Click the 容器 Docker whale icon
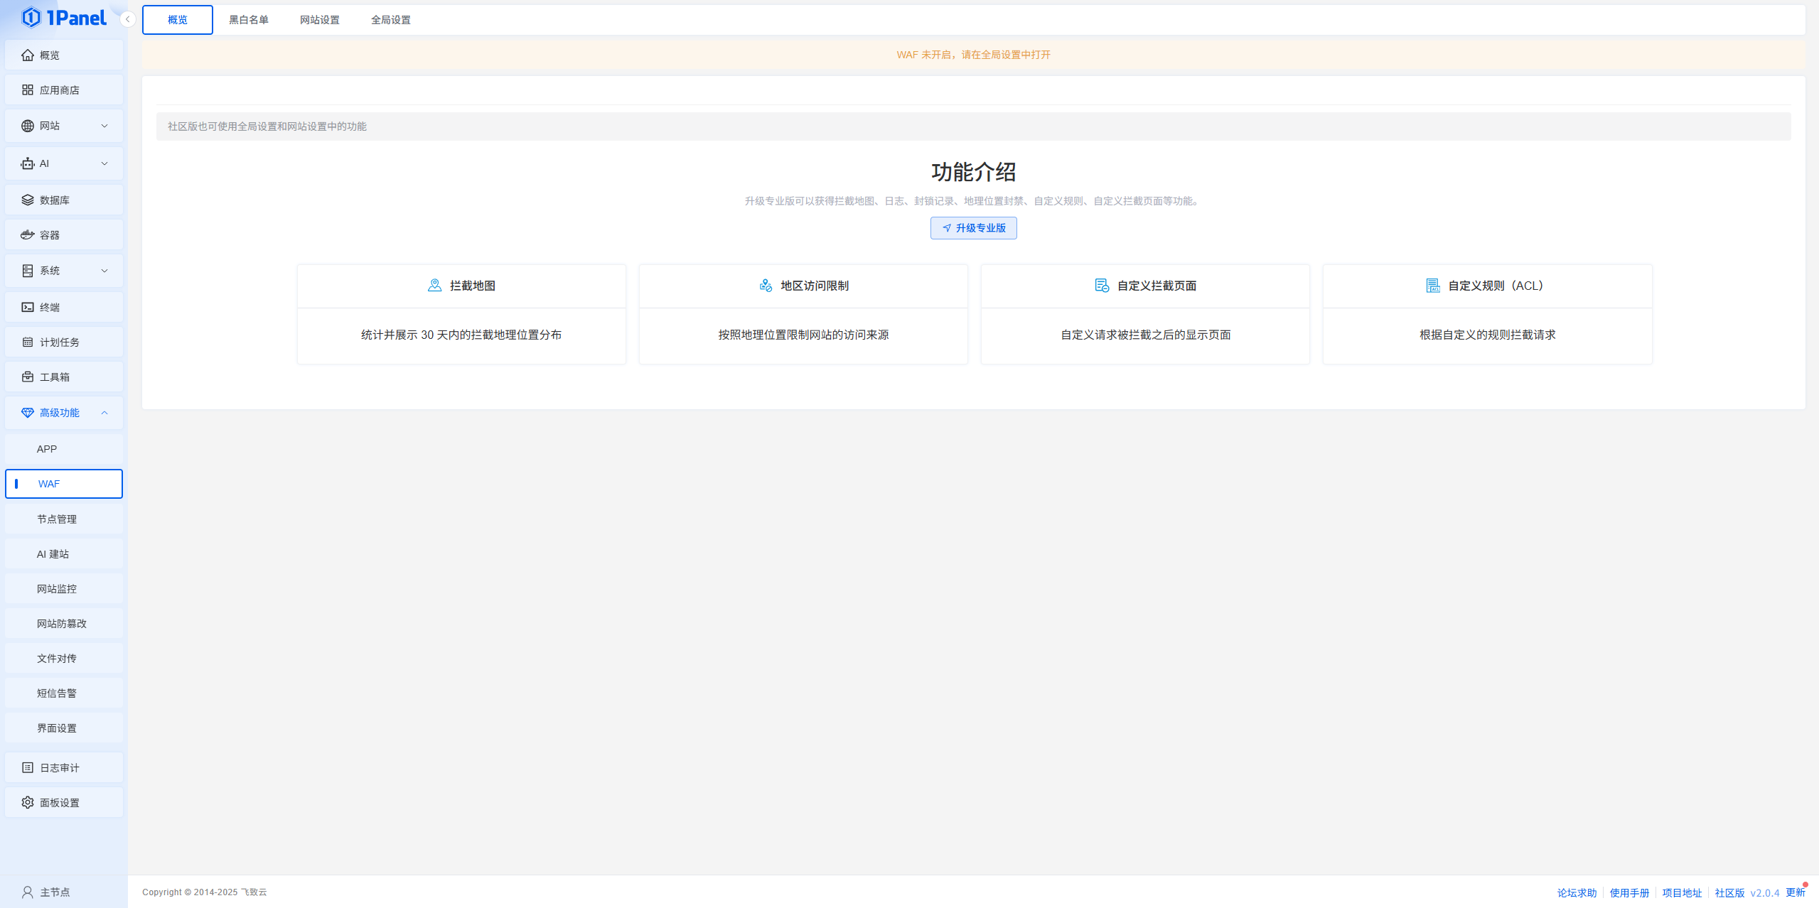Viewport: 1819px width, 908px height. (x=28, y=235)
